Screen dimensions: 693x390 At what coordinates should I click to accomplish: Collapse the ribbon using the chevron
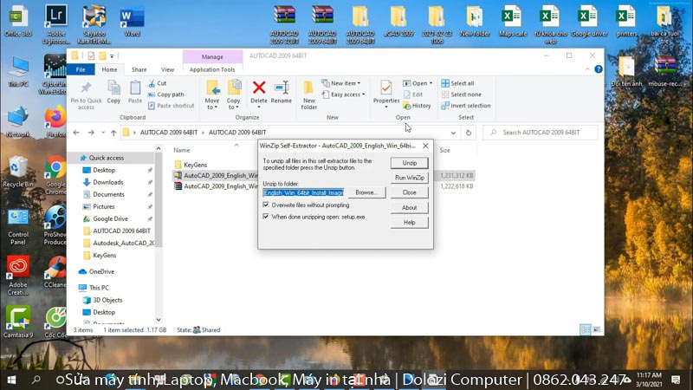587,69
